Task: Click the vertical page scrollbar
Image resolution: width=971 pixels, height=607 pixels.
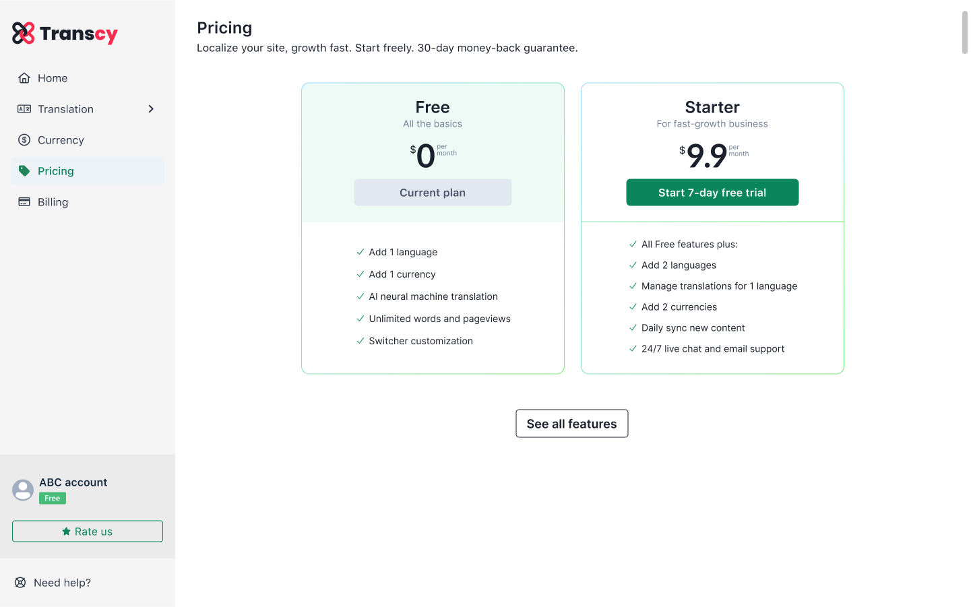Action: point(965,32)
